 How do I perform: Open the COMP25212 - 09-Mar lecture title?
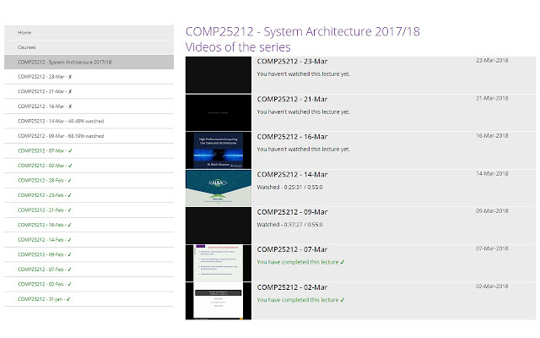(x=292, y=212)
